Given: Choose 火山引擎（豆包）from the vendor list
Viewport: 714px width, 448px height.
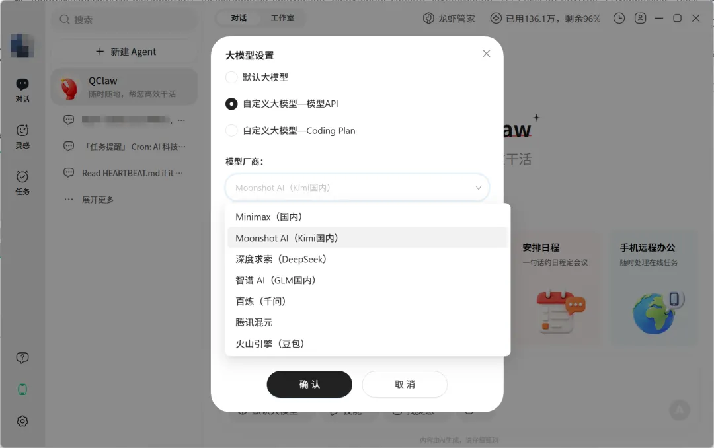Looking at the screenshot, I should 368,344.
